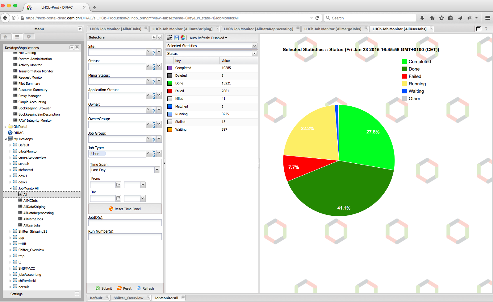This screenshot has height=302, width=493.
Task: Collapse the Selectors panel with double-left arrow
Action: pos(154,37)
